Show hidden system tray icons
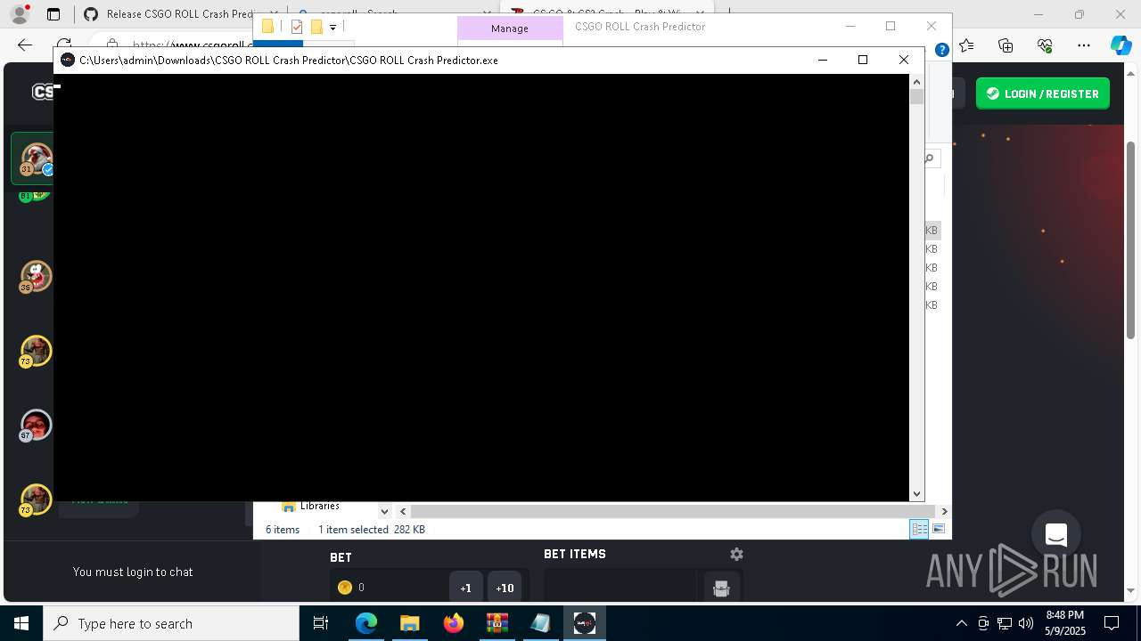 point(961,623)
